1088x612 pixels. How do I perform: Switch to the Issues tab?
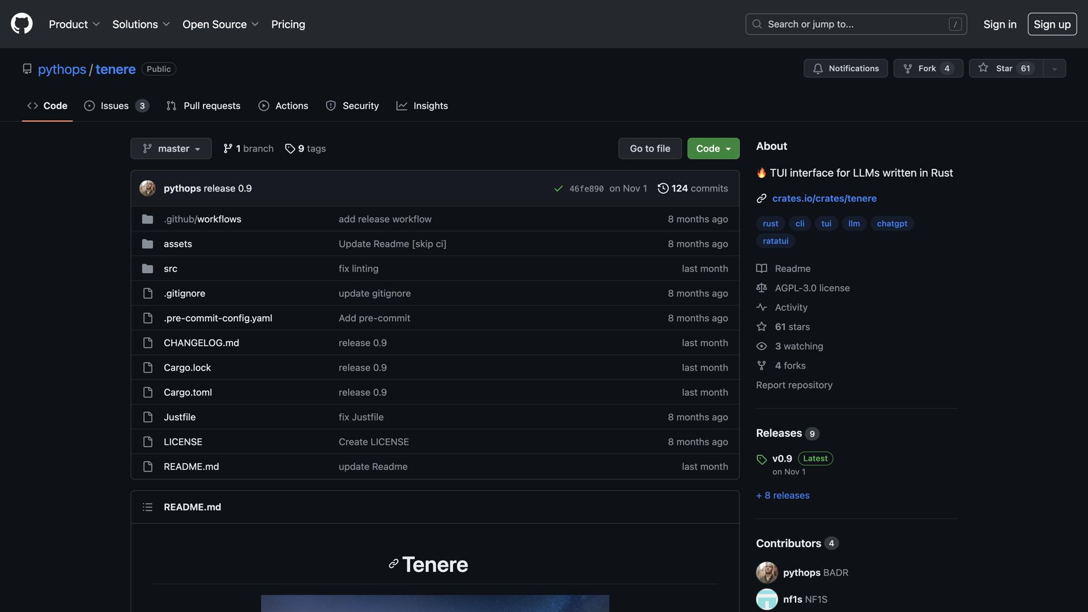click(115, 106)
